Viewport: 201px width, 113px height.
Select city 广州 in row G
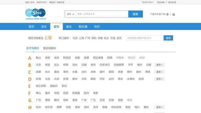(x=38, y=100)
